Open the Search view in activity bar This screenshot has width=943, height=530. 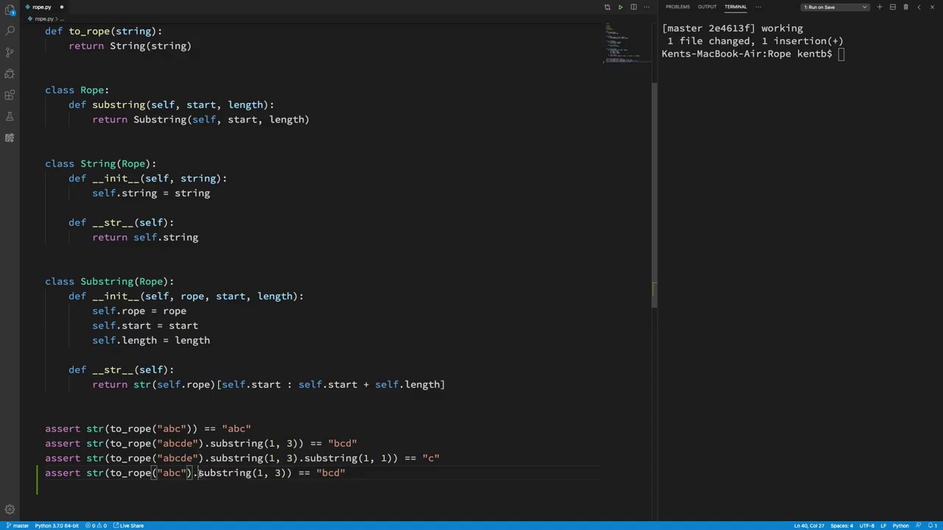pyautogui.click(x=10, y=31)
